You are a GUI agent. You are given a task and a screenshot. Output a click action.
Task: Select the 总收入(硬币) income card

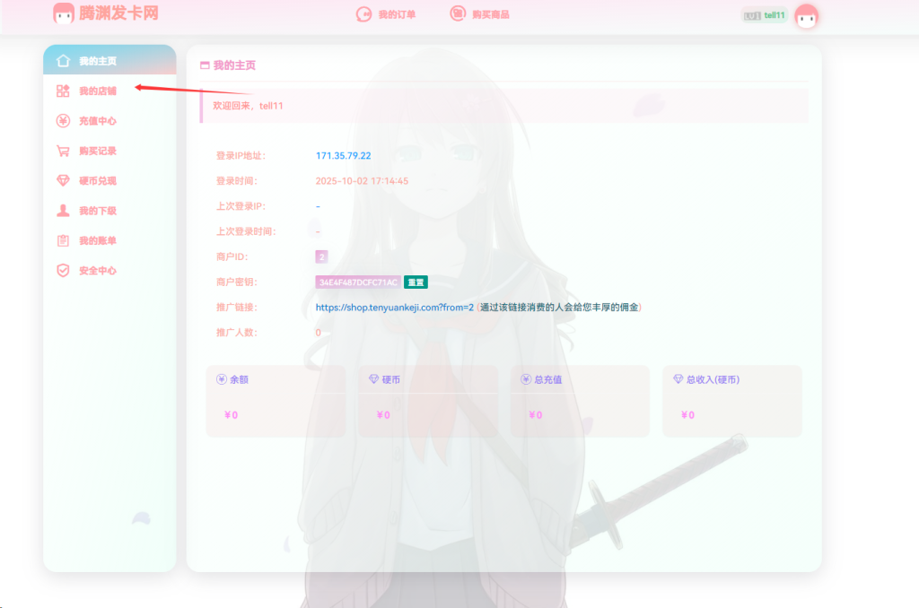(731, 400)
